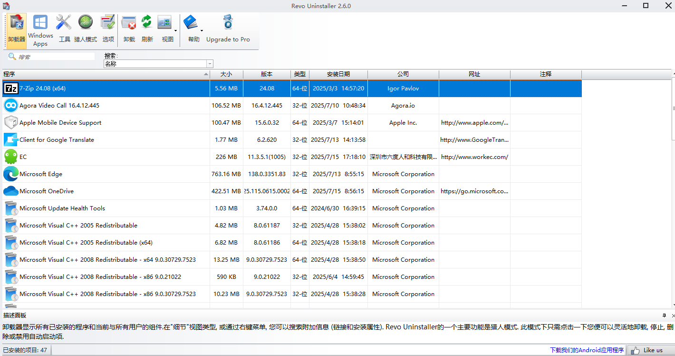
Task: Open the 帮助 dropdown arrow
Action: point(202,31)
